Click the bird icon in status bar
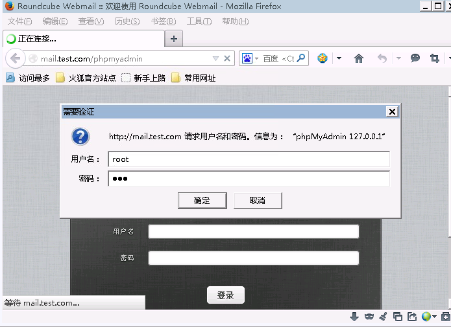The width and height of the screenshot is (451, 327). tap(383, 317)
